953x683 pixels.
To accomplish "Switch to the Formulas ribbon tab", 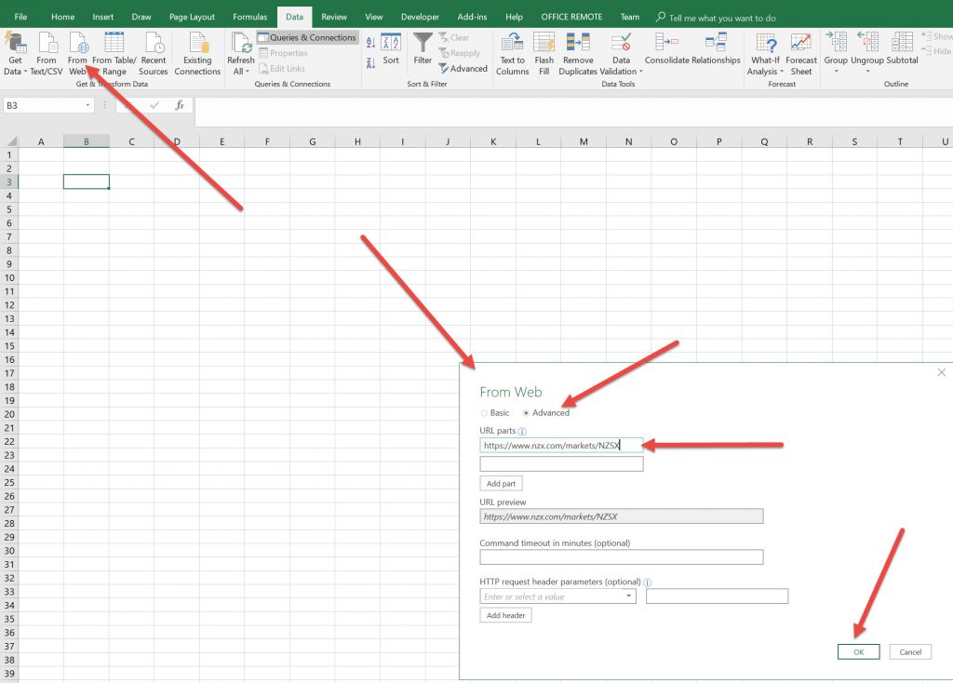I will (x=250, y=17).
